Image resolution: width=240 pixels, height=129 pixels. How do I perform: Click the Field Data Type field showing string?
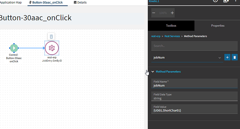tap(194, 96)
